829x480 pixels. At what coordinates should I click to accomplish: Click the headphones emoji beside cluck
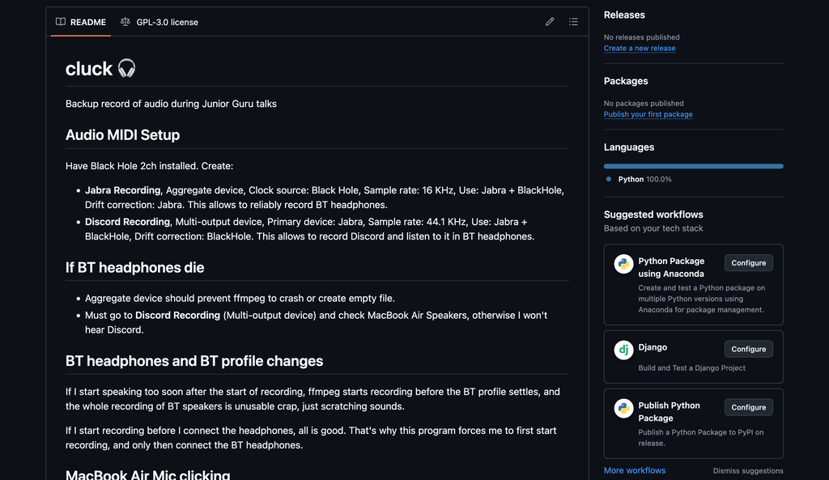(126, 68)
